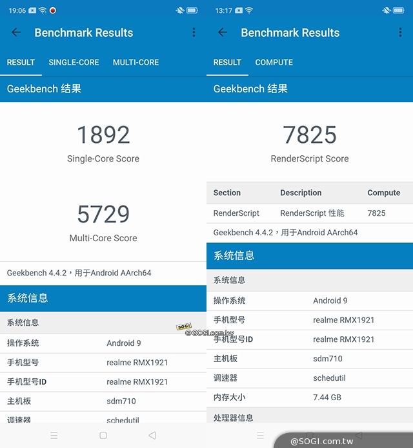Tap muted bell icon in right status bar
Viewport: 413px width, 448px height.
(x=386, y=10)
